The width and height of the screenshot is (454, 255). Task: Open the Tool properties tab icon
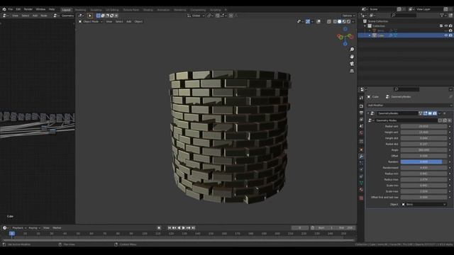point(361,98)
